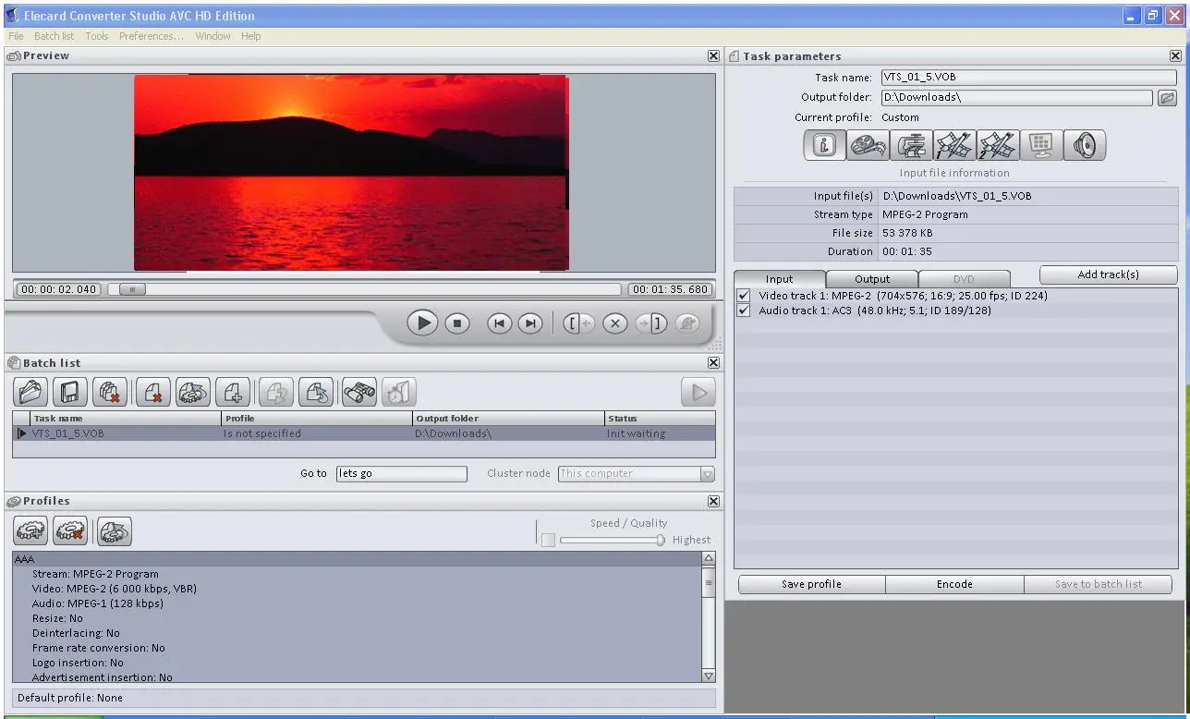
Task: Uncheck Audio track 1 AC3 checkbox
Action: [744, 311]
